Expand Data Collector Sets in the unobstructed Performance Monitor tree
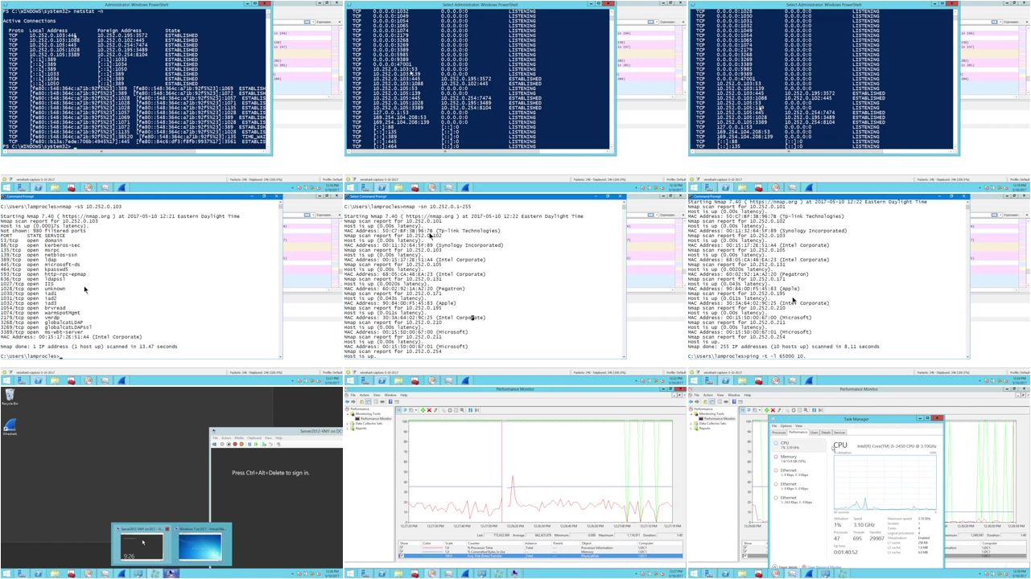This screenshot has height=579, width=1031. pyautogui.click(x=348, y=424)
